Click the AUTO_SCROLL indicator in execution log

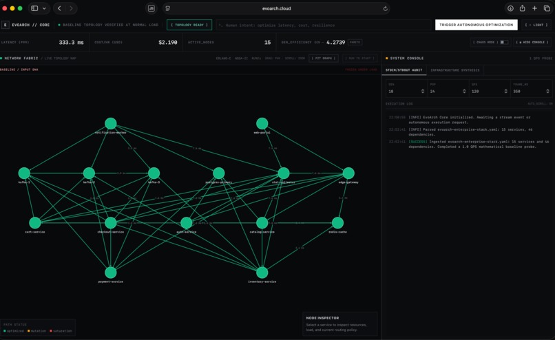539,104
